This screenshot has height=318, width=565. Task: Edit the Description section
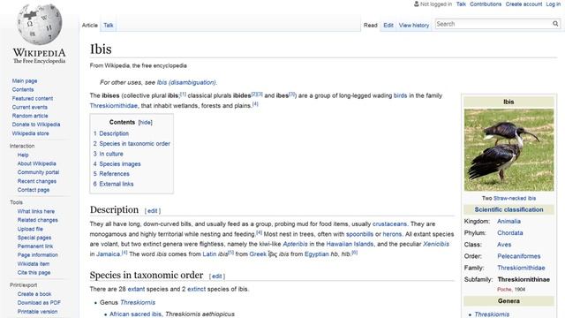tap(153, 211)
